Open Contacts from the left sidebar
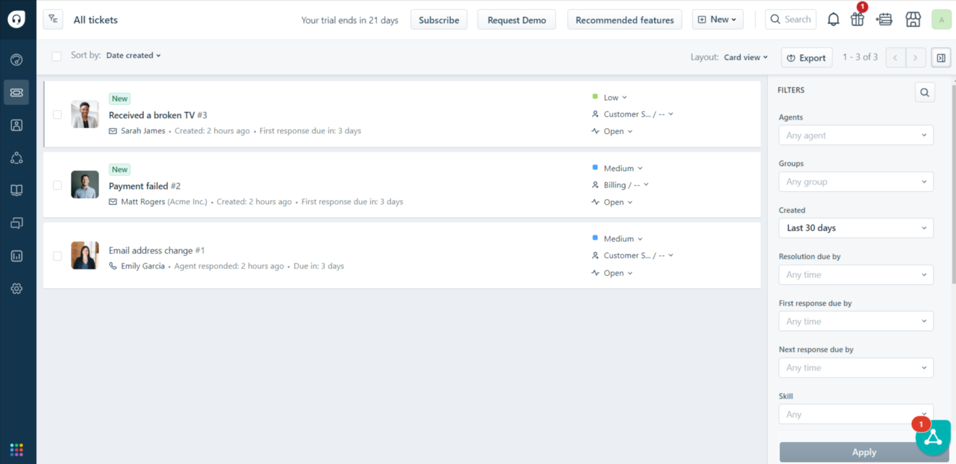Screen dimensions: 956x464 [17, 124]
